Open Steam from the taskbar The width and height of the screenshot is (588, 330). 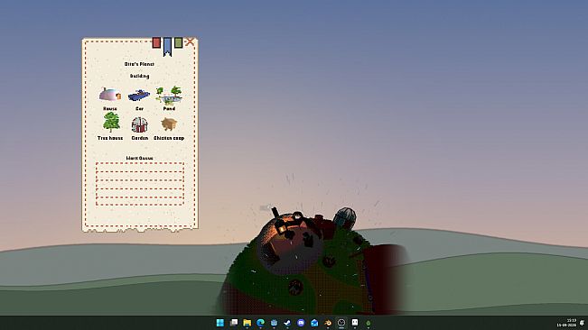pyautogui.click(x=287, y=323)
